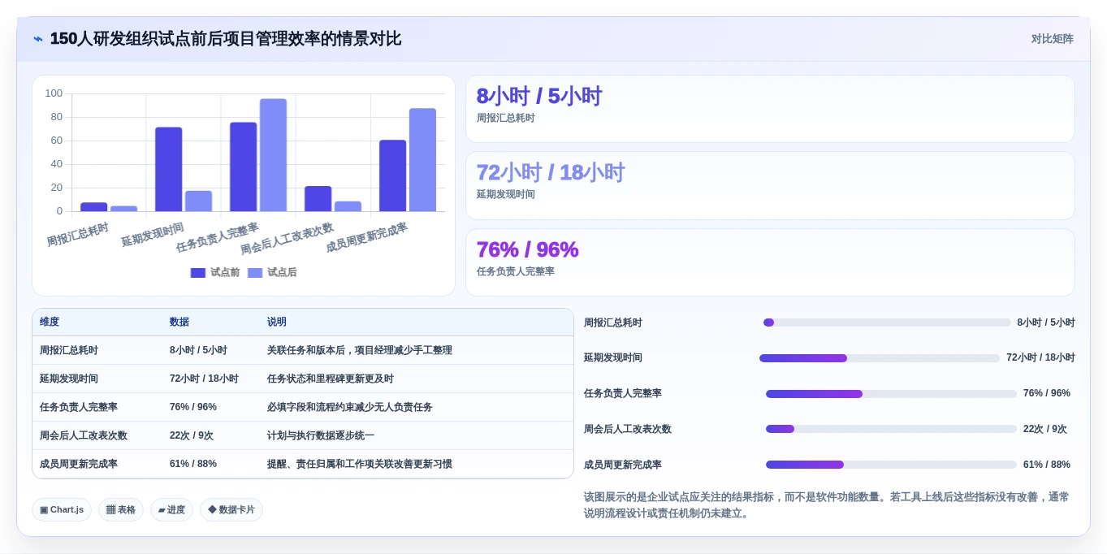The image size is (1107, 554).
Task: Click the 试点后 bar for 延期发现时间
Action: [x=198, y=201]
